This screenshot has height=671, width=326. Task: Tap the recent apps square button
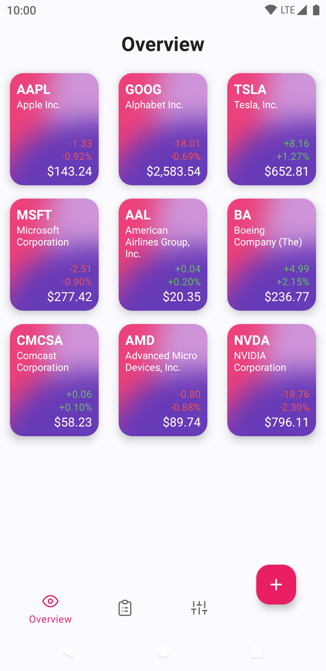click(257, 651)
